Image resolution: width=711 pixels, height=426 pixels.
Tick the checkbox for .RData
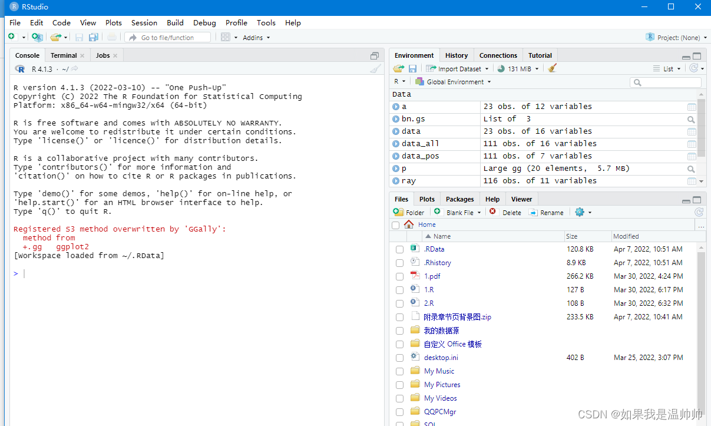[x=399, y=250]
